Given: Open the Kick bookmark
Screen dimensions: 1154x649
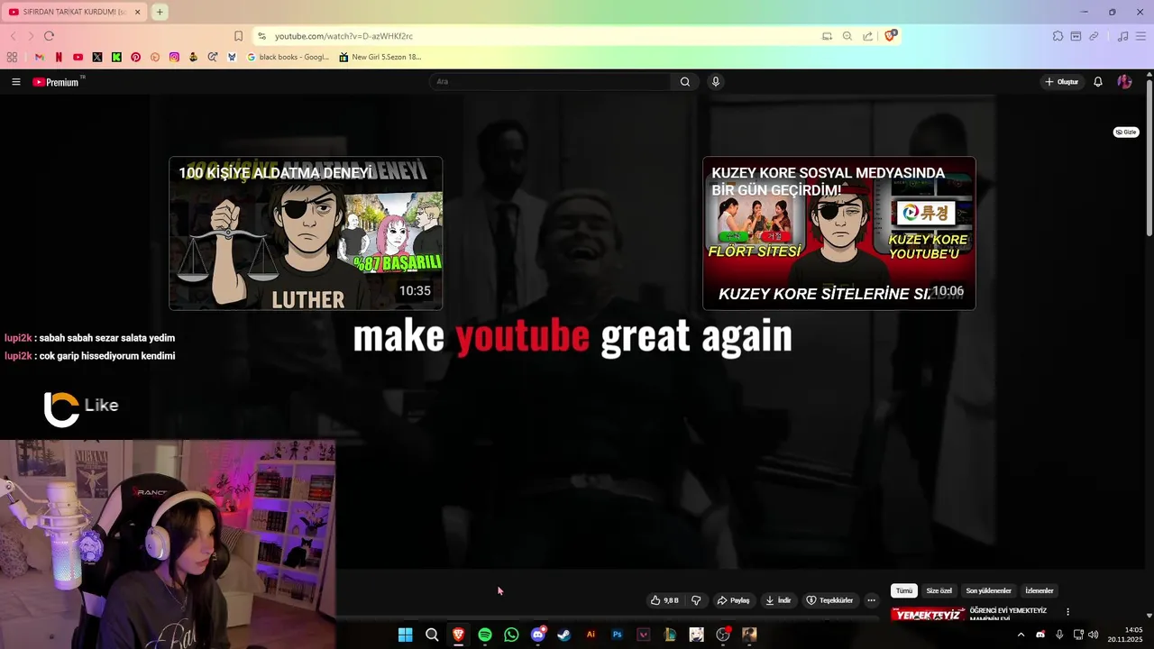Looking at the screenshot, I should (116, 57).
